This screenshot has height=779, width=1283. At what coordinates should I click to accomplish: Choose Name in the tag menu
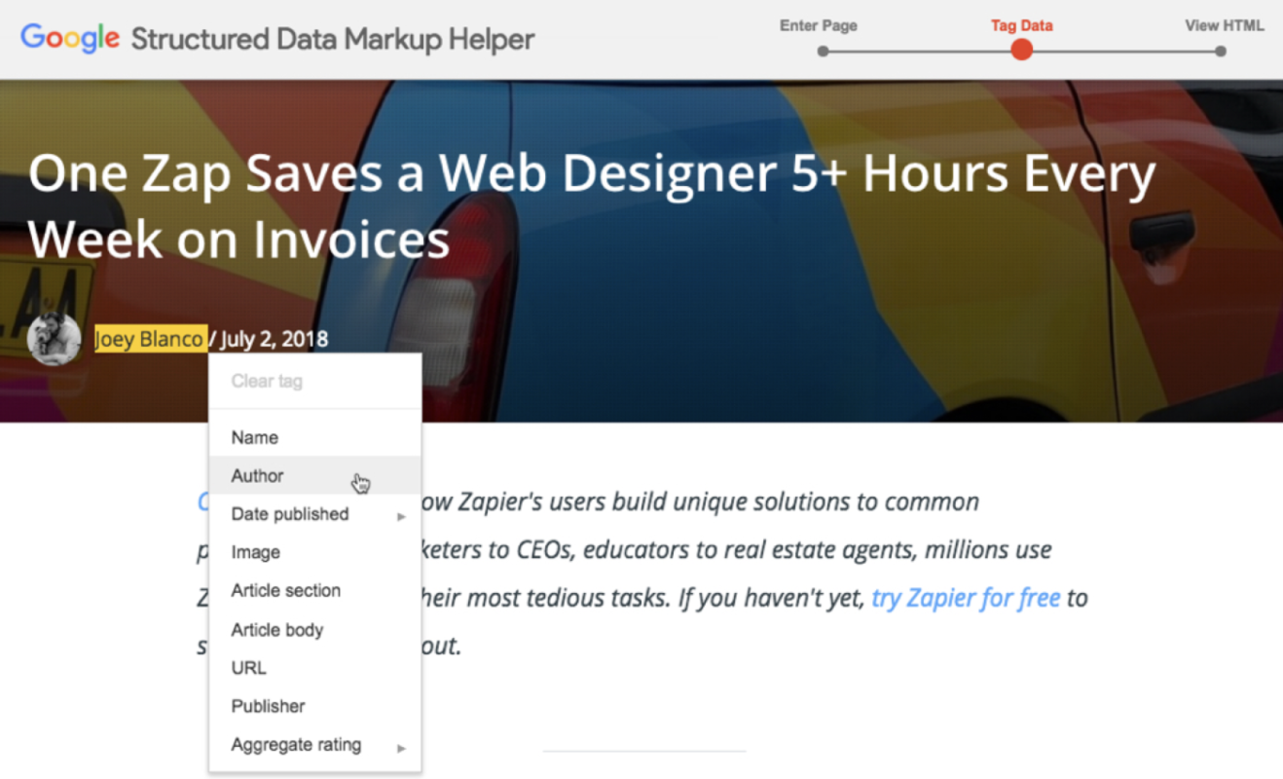(x=254, y=438)
